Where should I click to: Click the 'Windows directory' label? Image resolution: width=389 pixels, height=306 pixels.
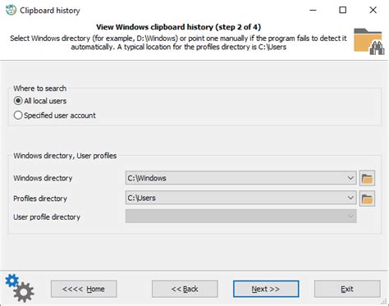coord(43,178)
